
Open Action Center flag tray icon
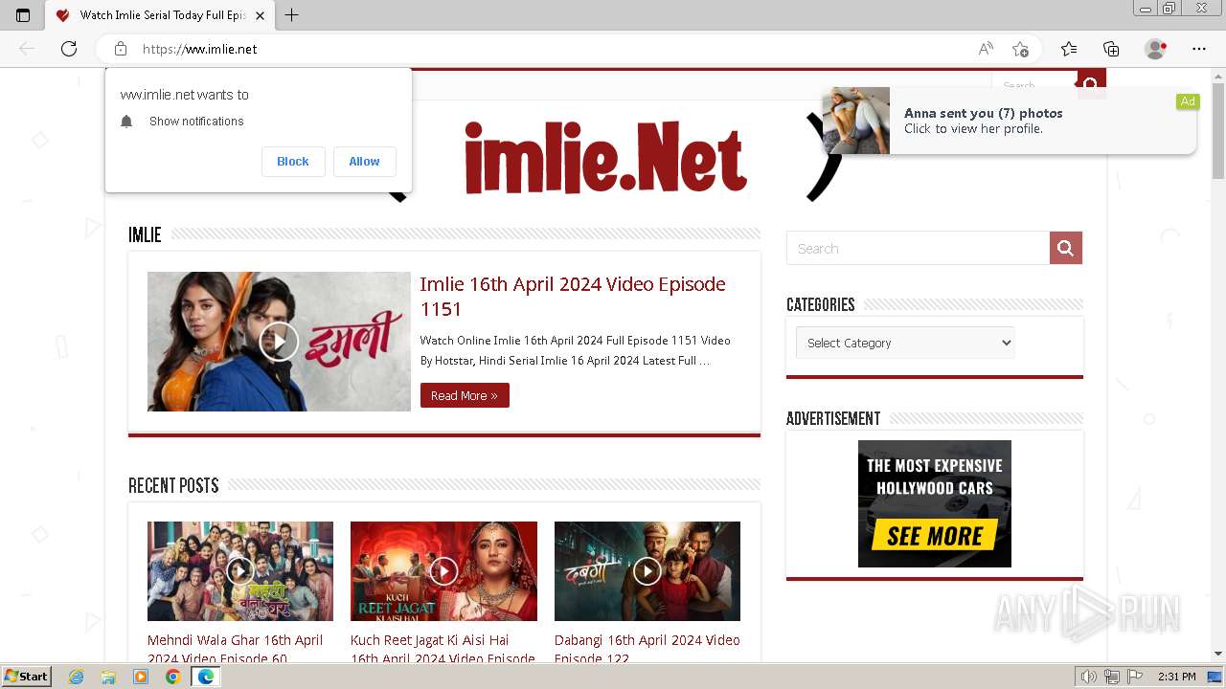tap(1135, 677)
